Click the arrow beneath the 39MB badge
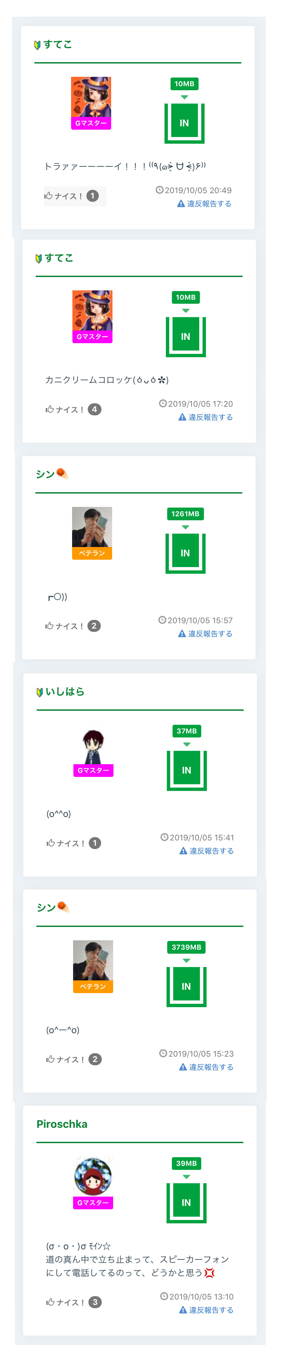 click(186, 1177)
